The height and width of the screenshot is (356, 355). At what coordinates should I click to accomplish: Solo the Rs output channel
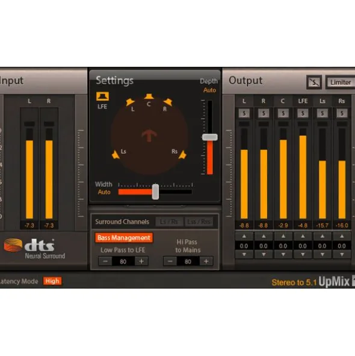click(342, 113)
